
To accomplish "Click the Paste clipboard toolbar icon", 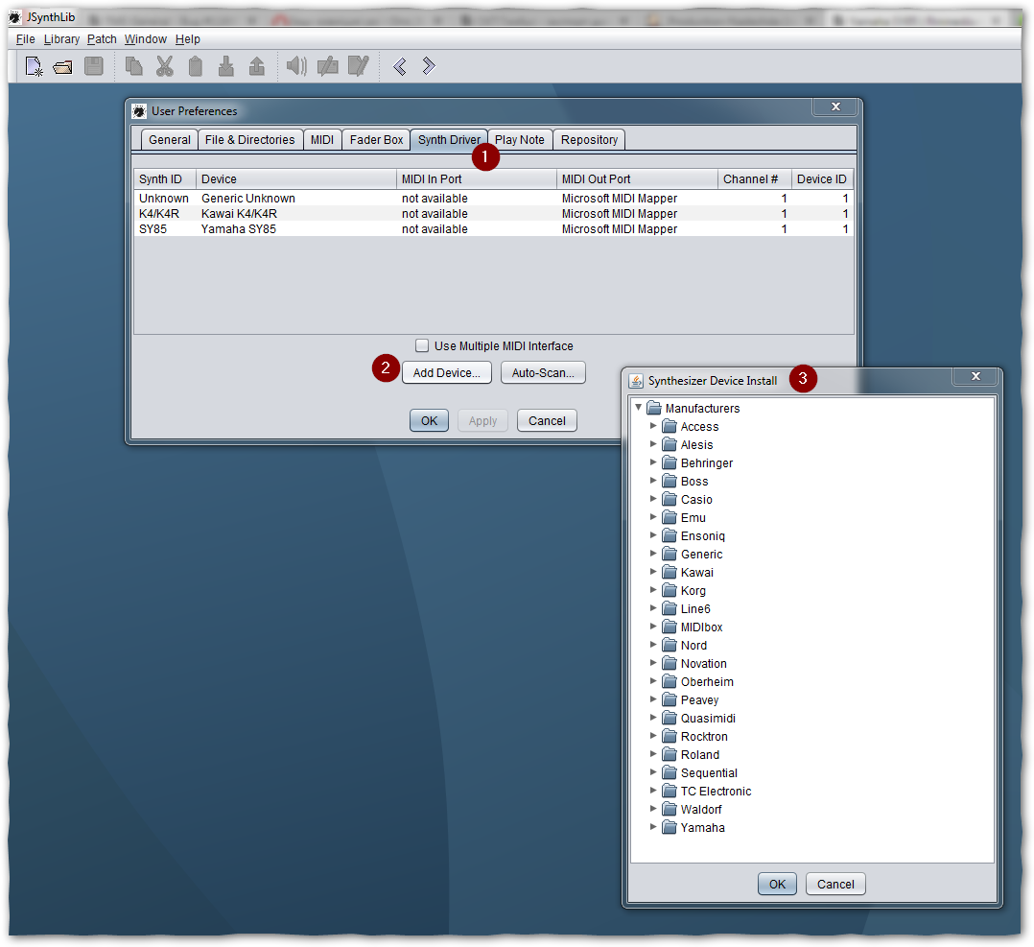I will pos(196,66).
